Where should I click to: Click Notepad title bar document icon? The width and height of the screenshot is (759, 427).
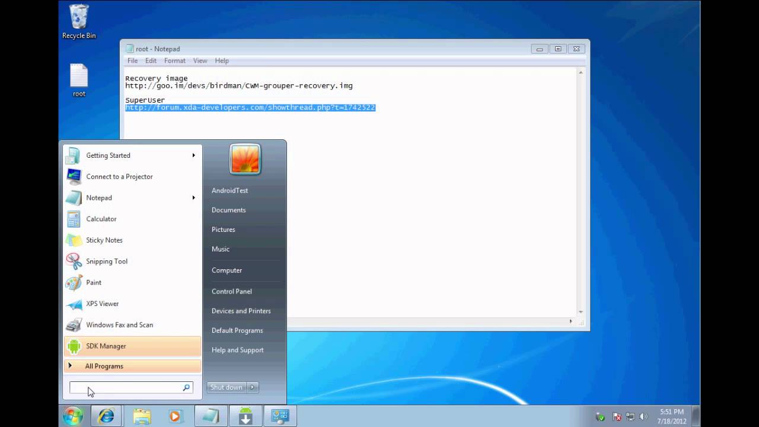[x=130, y=49]
